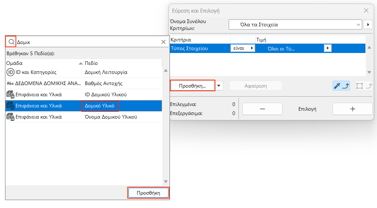Click surface icon beside Όνομα Δομικού Υλικού
The width and height of the screenshot is (377, 208).
[10, 117]
